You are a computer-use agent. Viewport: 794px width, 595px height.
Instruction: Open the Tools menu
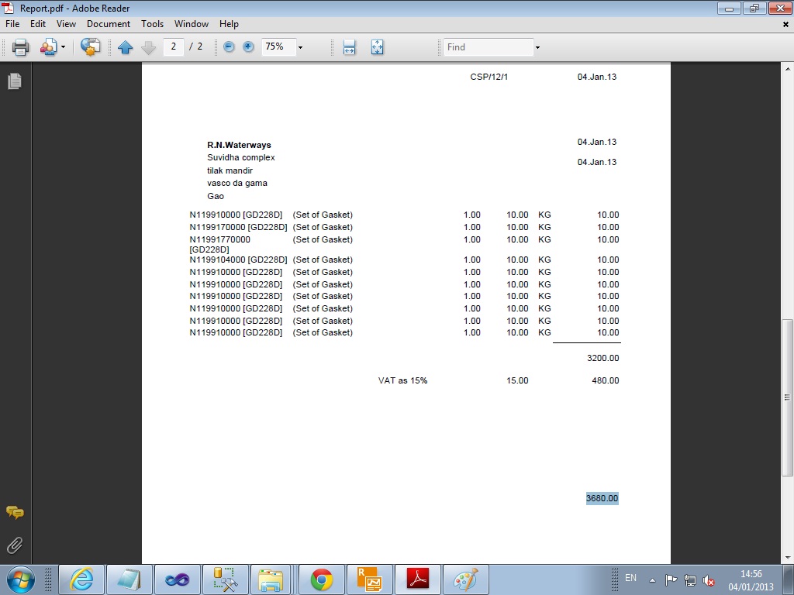pos(153,24)
